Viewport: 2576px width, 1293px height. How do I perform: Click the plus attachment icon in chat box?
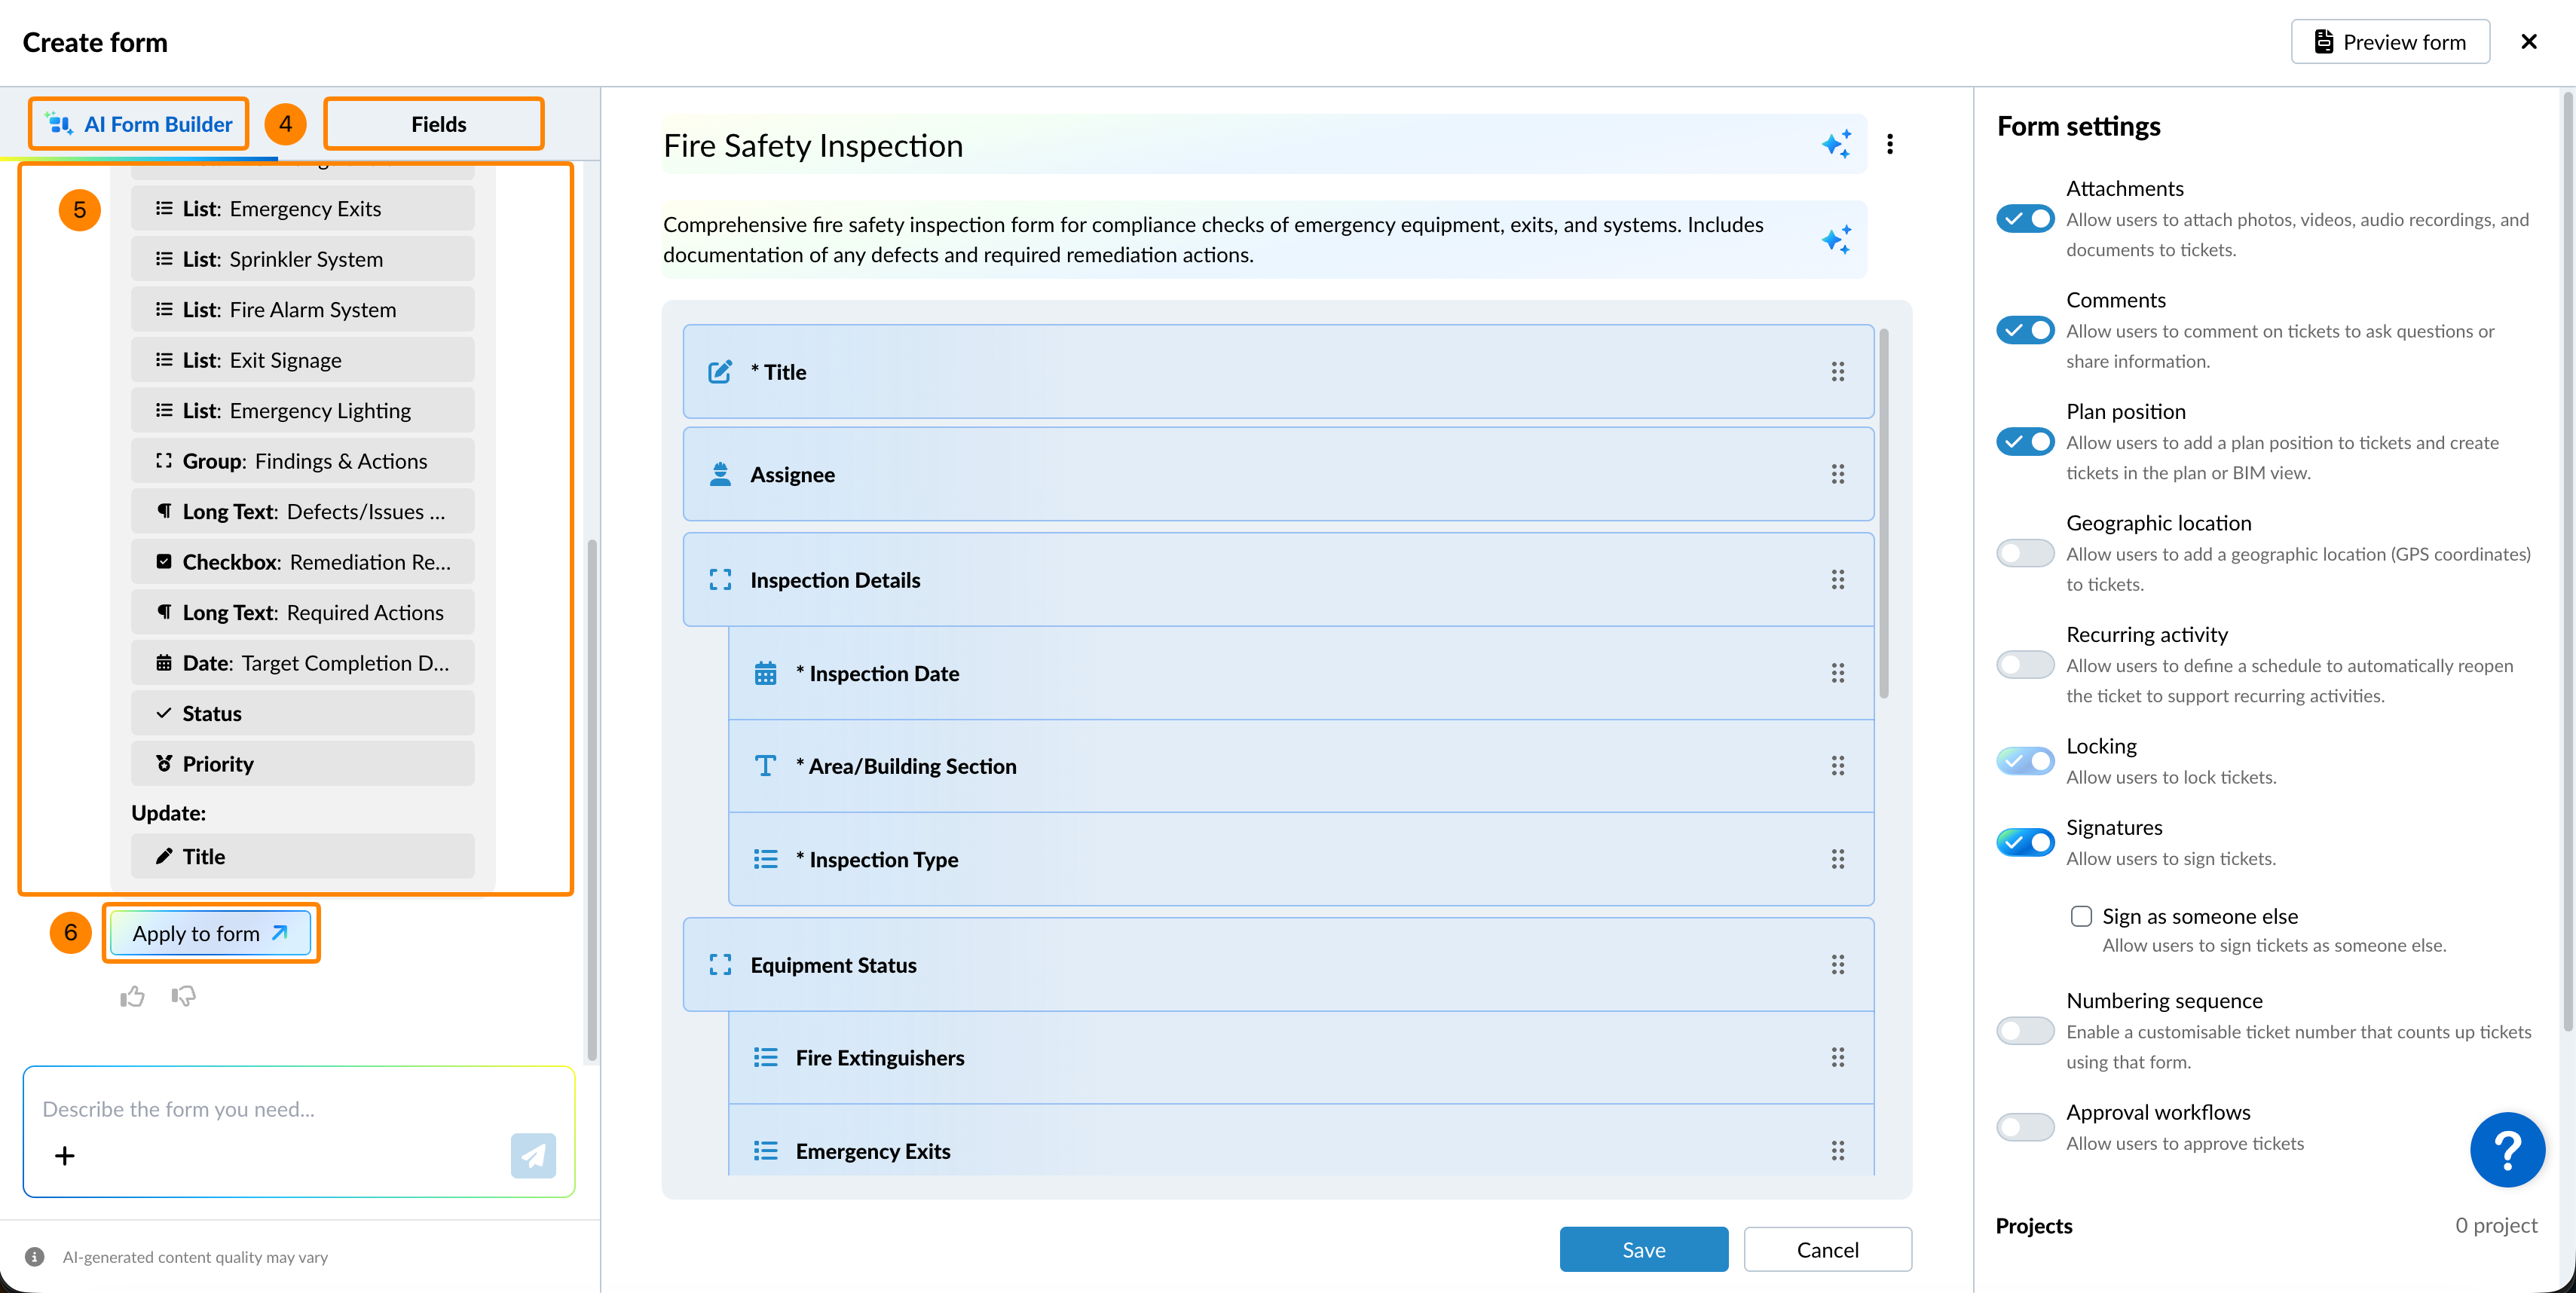click(x=65, y=1156)
